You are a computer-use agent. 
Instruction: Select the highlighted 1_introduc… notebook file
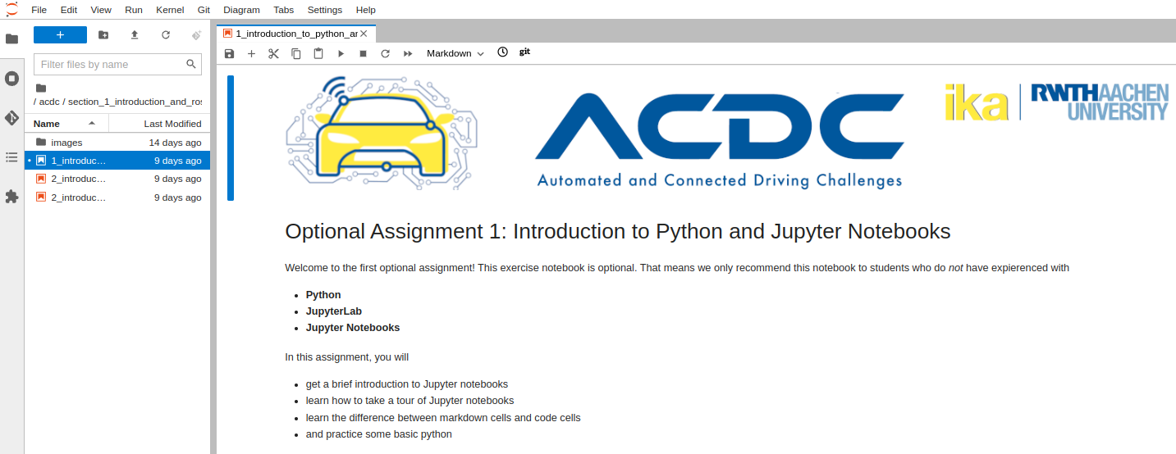117,161
